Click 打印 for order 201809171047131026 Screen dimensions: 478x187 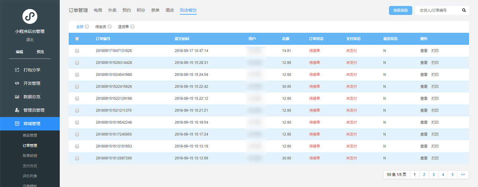[435, 51]
